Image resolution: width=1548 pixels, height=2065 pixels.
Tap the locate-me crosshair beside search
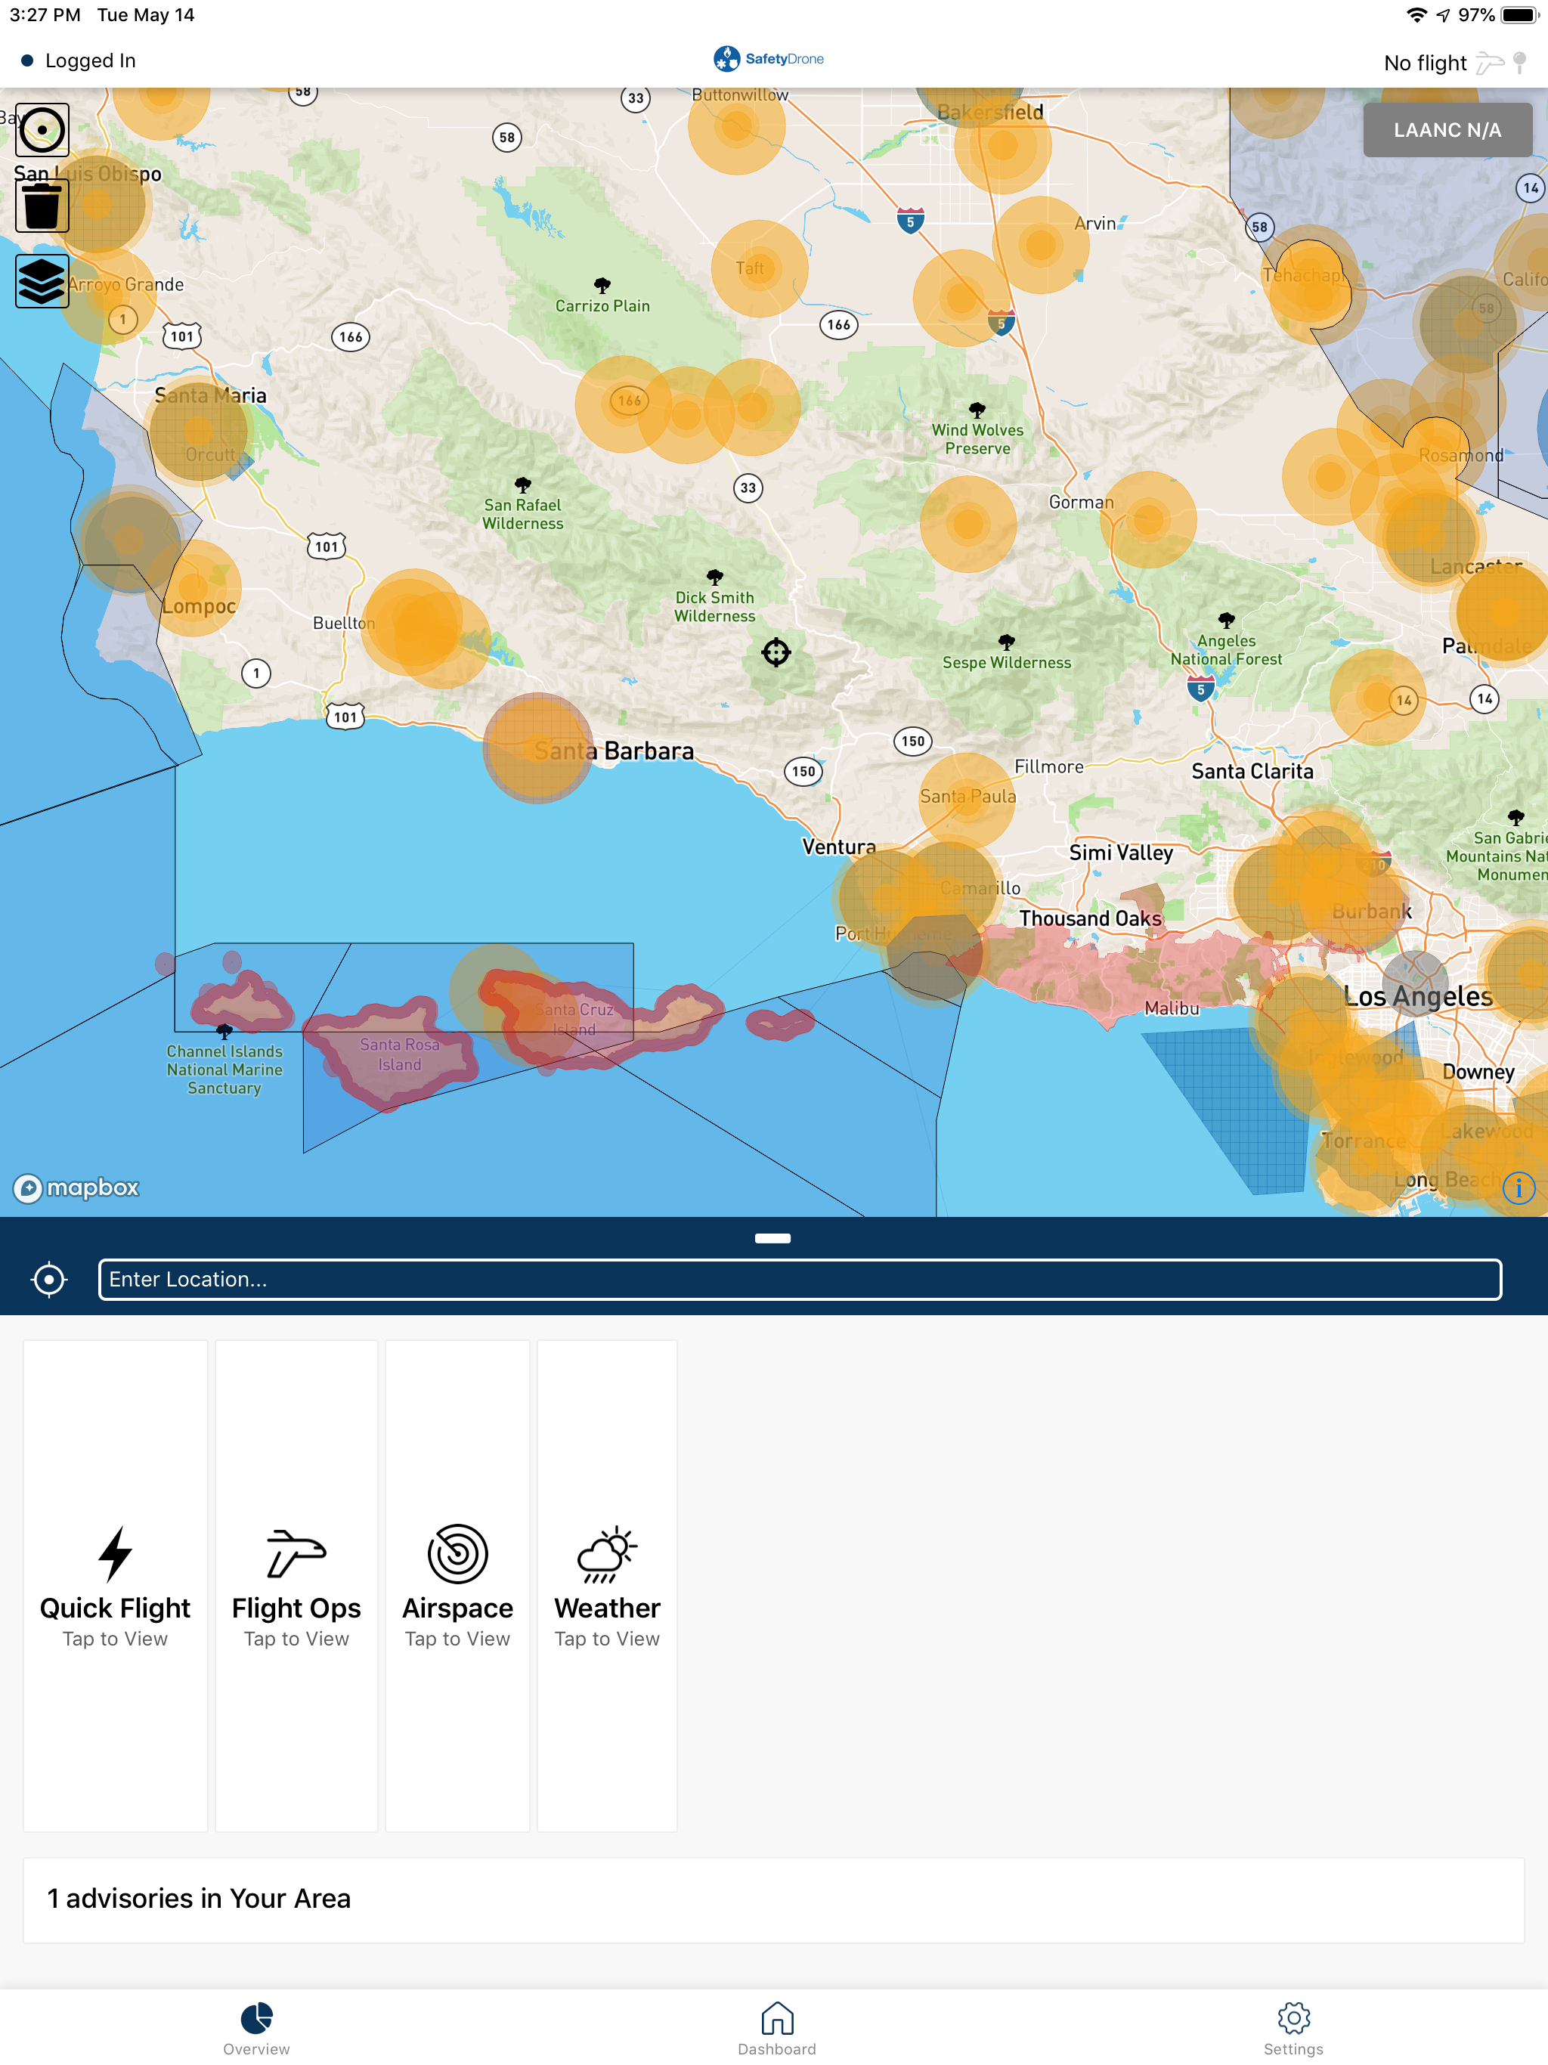48,1279
